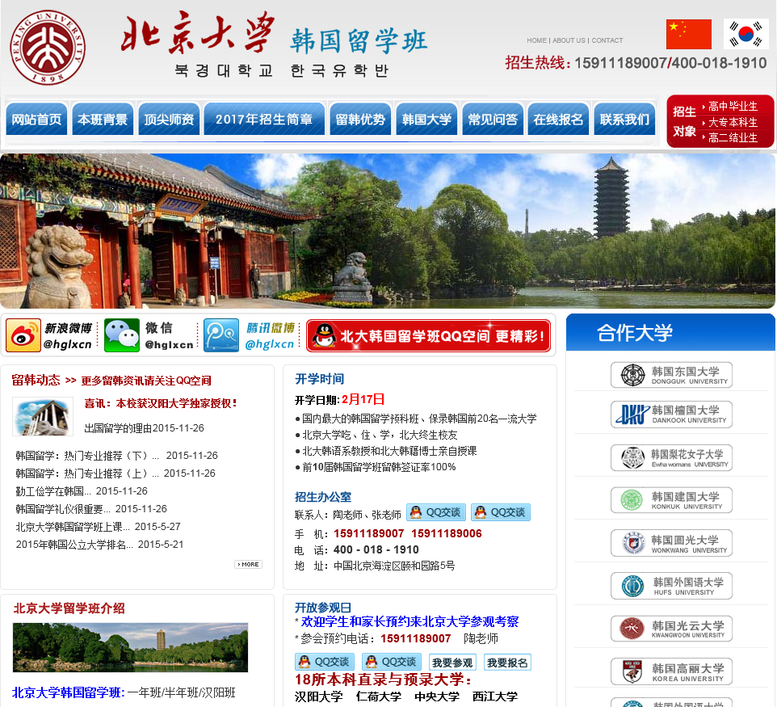Open headline 喜讯：本校获汉阳大学独家授权

(x=161, y=403)
